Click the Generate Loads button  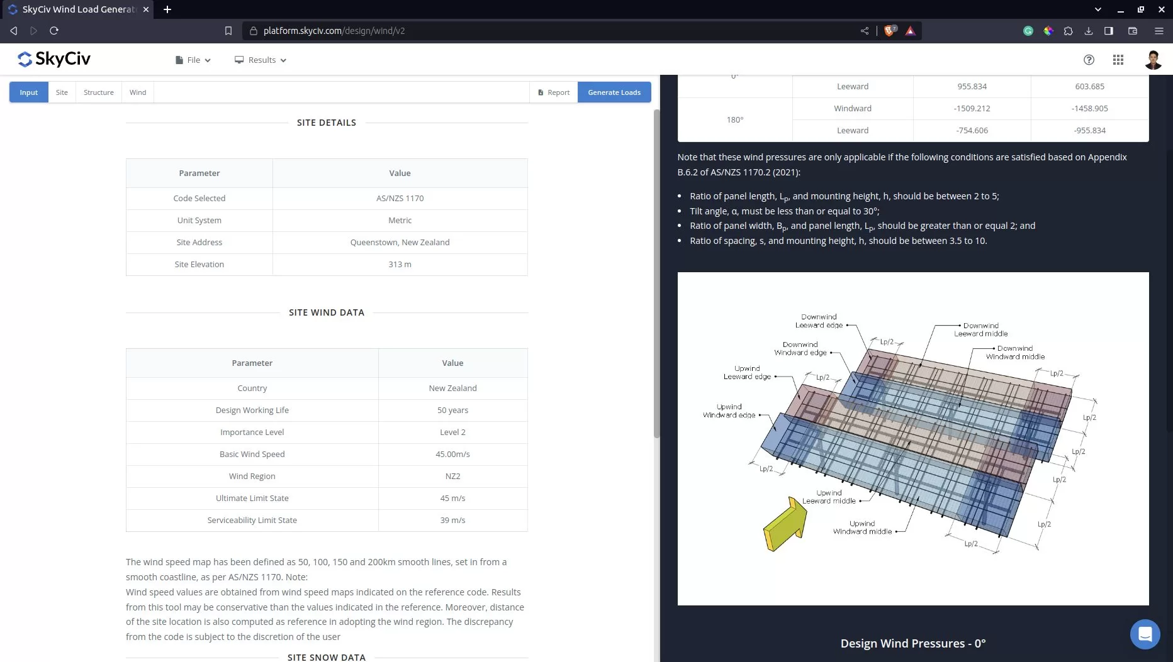point(614,92)
